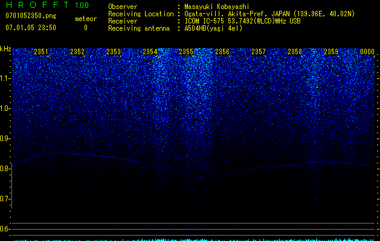Click the 0.9 kHz axis label
Image resolution: width=380 pixels, height=241 pixels.
point(5,139)
